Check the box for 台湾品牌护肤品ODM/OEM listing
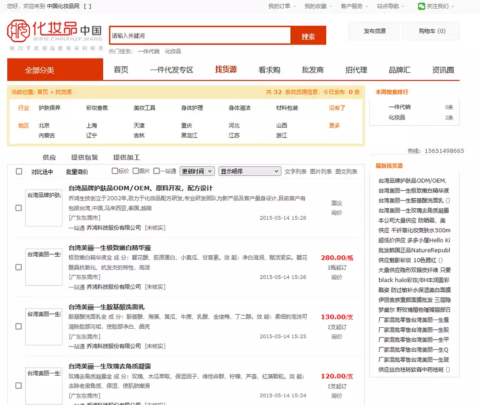The image size is (480, 405). (19, 208)
